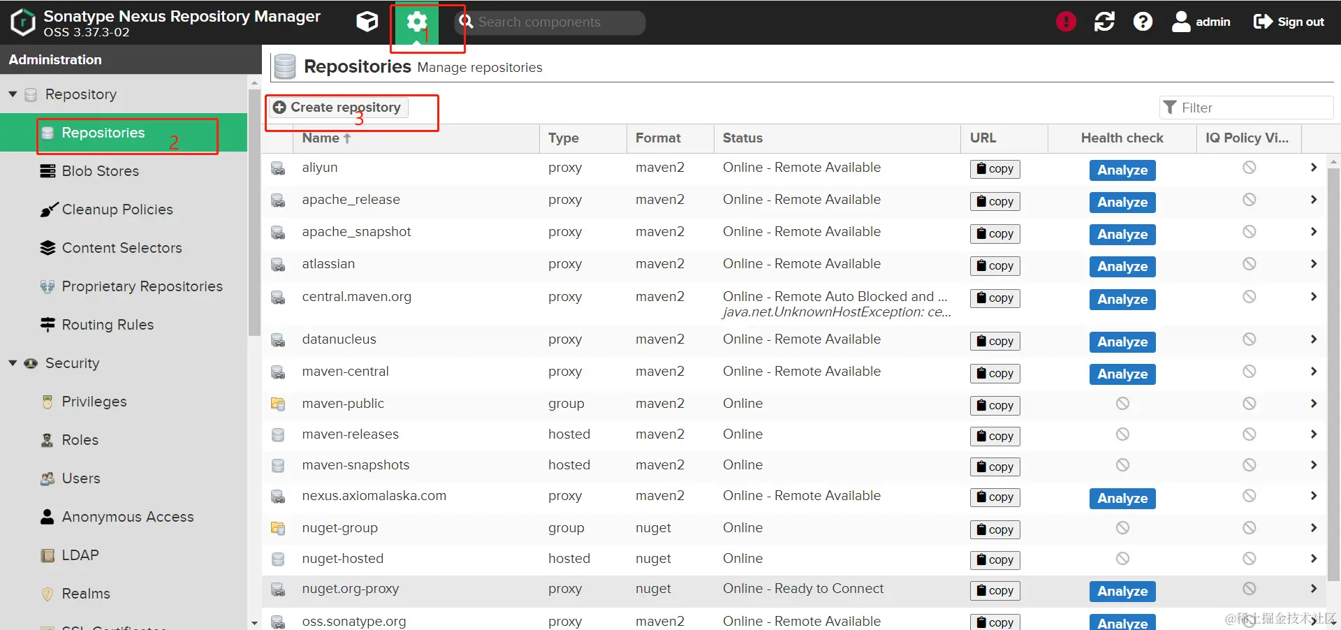Click IQ Policy icon for aliyun row
1341x630 pixels.
coord(1250,168)
